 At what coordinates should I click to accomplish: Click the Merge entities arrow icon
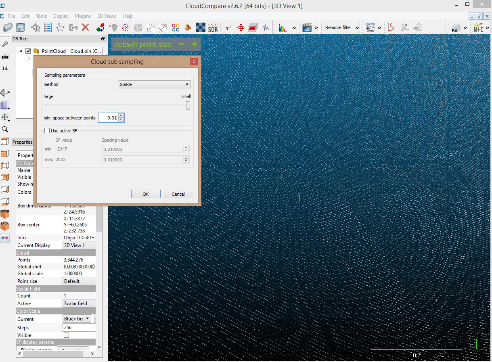[x=73, y=27]
